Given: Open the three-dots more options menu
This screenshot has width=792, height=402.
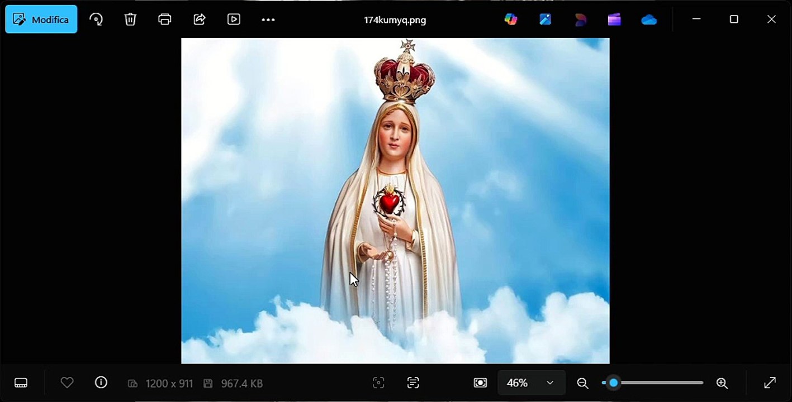Looking at the screenshot, I should [268, 20].
